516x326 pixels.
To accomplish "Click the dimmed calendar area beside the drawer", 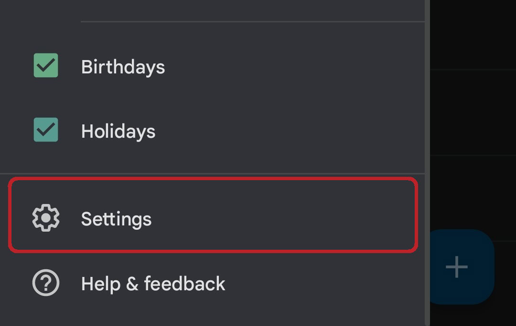I will 473,119.
